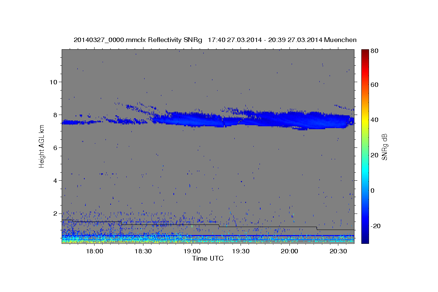Click the colorbar value label 0
The width and height of the screenshot is (438, 292).
point(372,191)
